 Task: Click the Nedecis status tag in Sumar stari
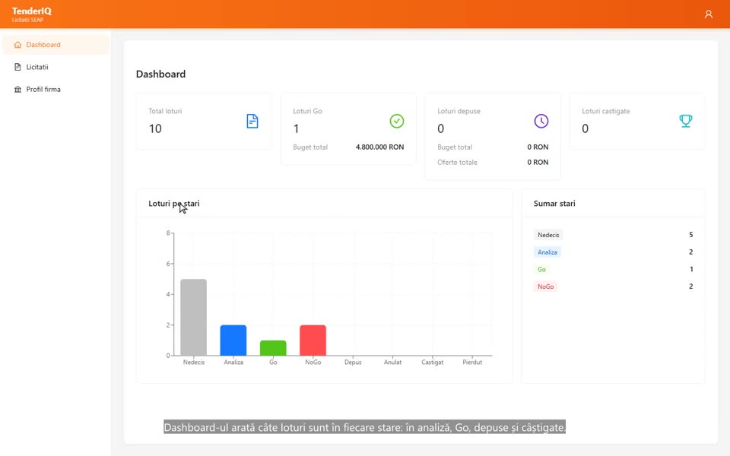[548, 235]
